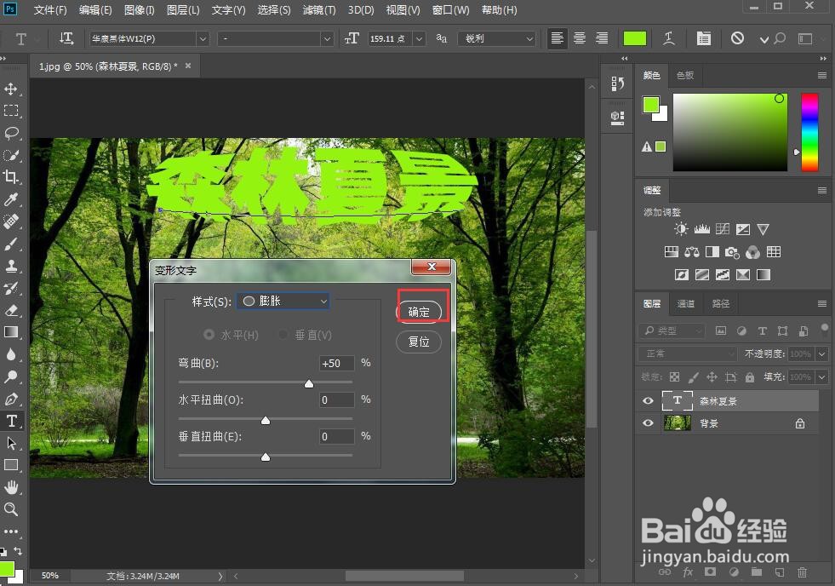Open the font size dropdown

point(419,38)
